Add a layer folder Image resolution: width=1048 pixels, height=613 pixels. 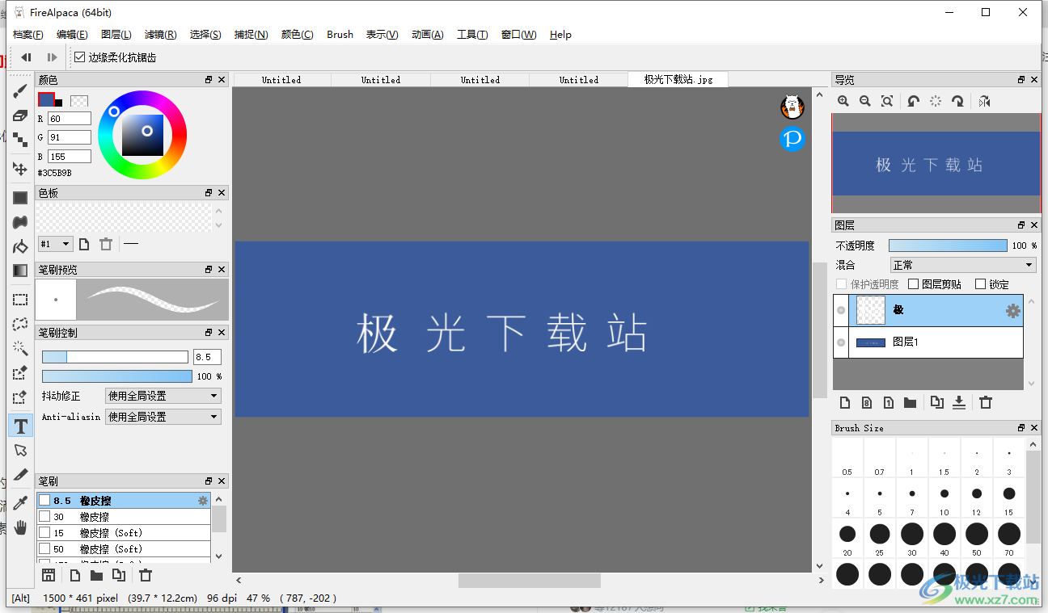pyautogui.click(x=910, y=402)
